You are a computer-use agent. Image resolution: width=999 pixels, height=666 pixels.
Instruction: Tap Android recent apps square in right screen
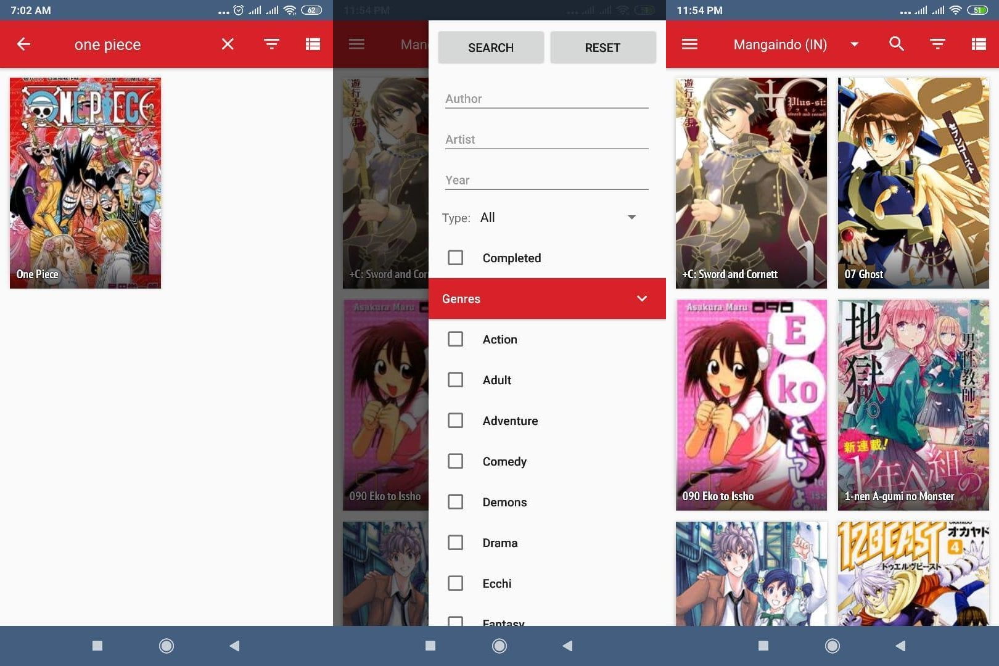763,646
